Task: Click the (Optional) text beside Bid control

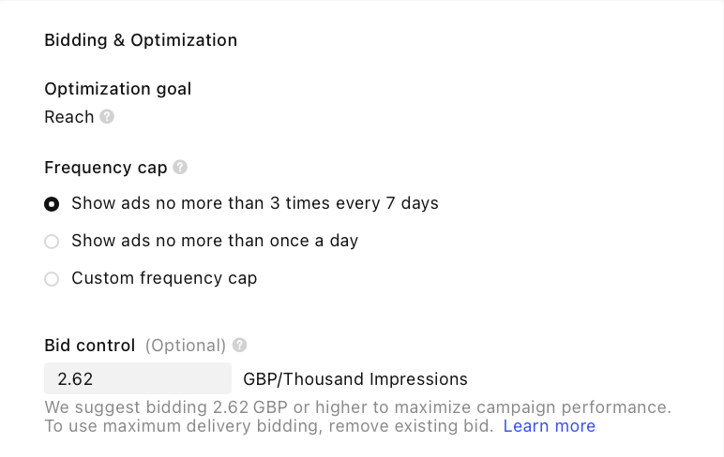Action: pyautogui.click(x=186, y=345)
